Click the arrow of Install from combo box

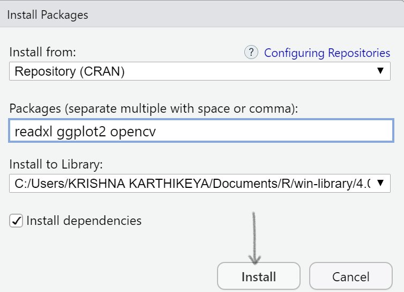pyautogui.click(x=380, y=71)
